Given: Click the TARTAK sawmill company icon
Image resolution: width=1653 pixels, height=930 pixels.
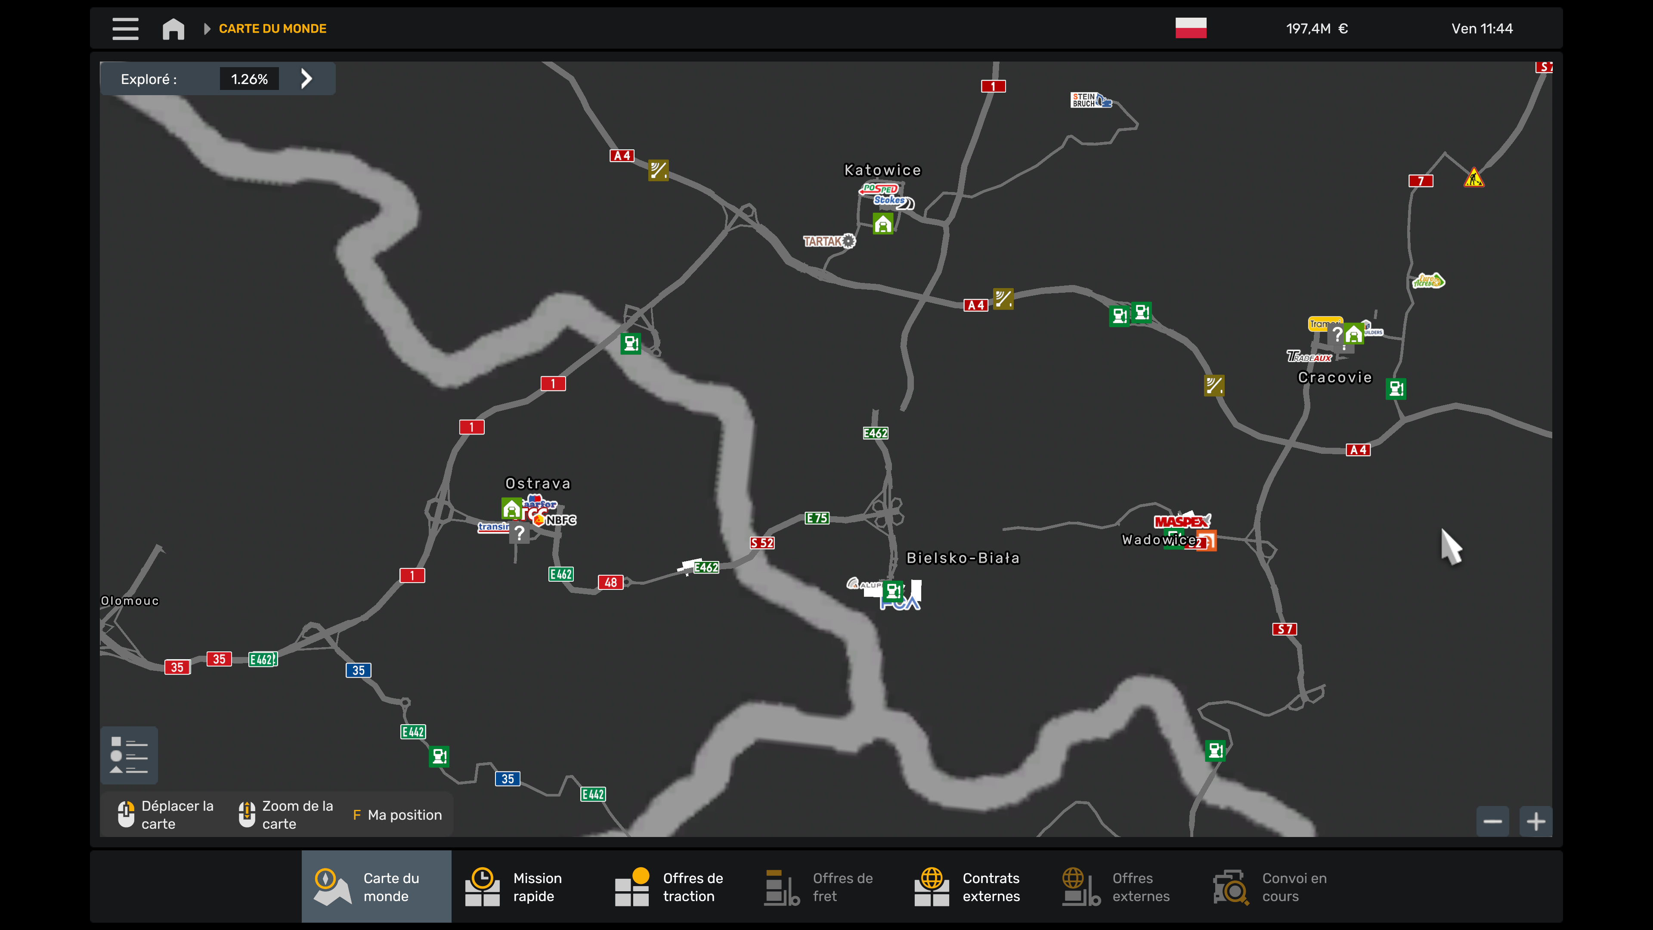Looking at the screenshot, I should [828, 241].
